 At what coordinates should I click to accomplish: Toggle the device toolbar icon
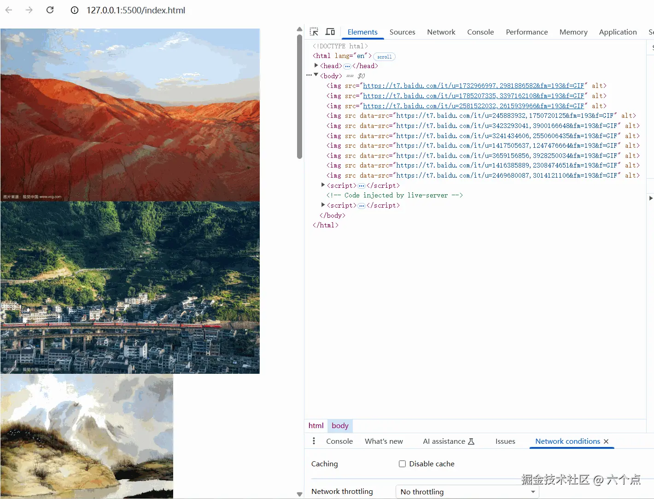pyautogui.click(x=330, y=32)
